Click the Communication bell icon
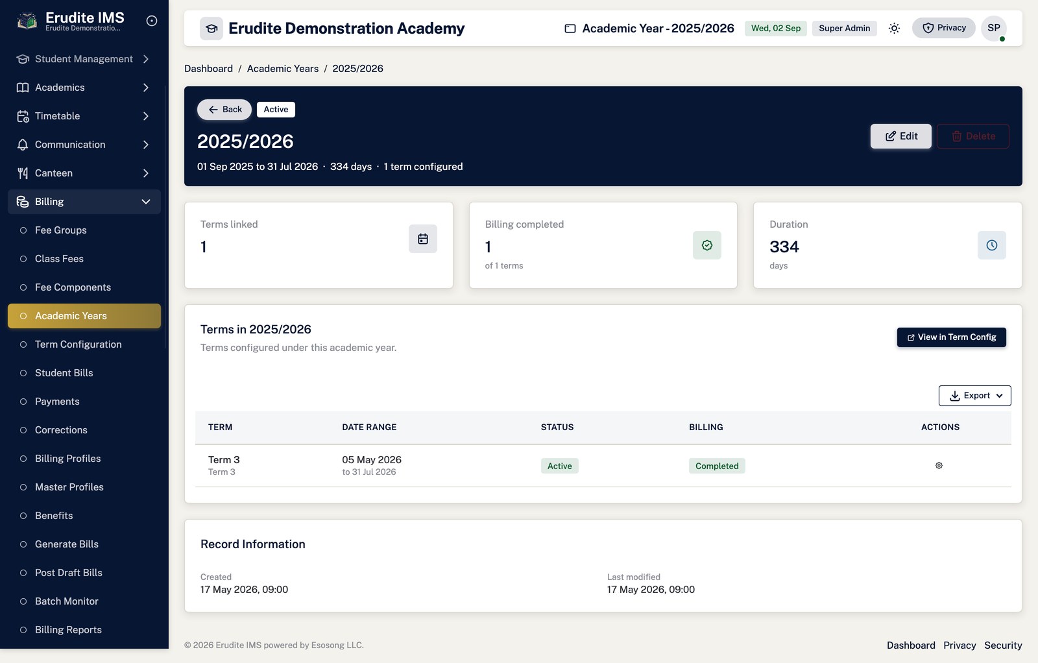Viewport: 1038px width, 663px height. (23, 145)
